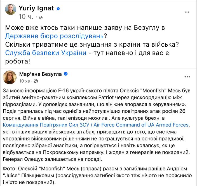Open options menu on Мар'яна Безугла's shared post
The height and width of the screenshot is (186, 197).
(x=187, y=77)
